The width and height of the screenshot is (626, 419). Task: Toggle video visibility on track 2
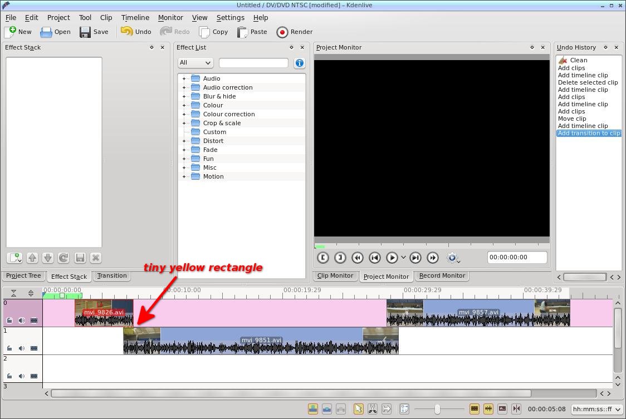tap(34, 376)
